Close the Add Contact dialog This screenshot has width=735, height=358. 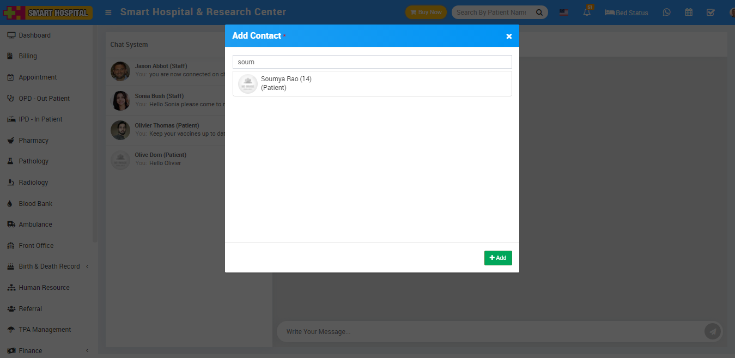point(509,37)
